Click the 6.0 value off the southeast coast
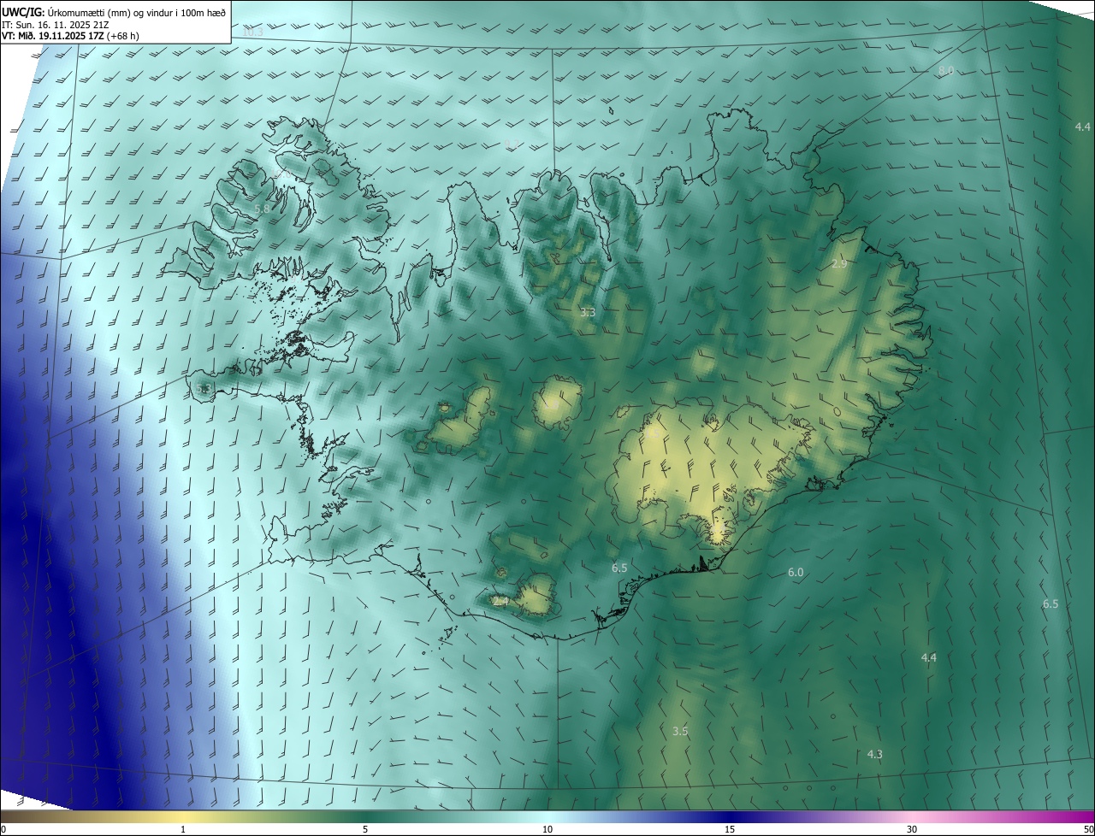 796,572
